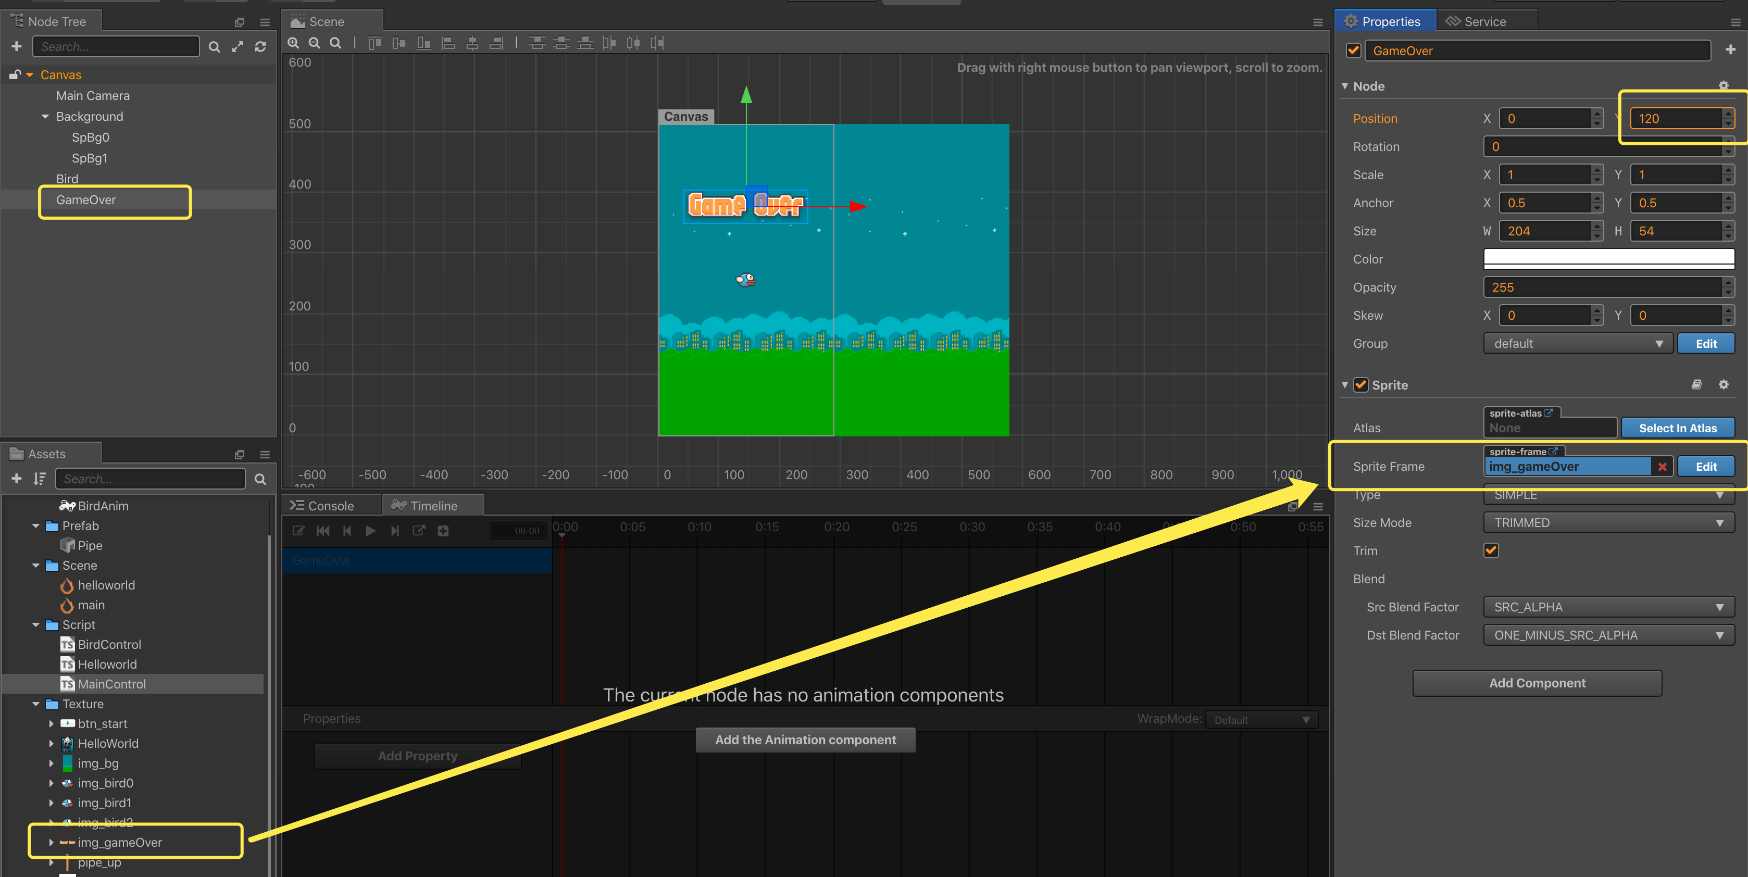Toggle timeline animation edit mode icon
Viewport: 1748px width, 877px height.
click(x=298, y=530)
